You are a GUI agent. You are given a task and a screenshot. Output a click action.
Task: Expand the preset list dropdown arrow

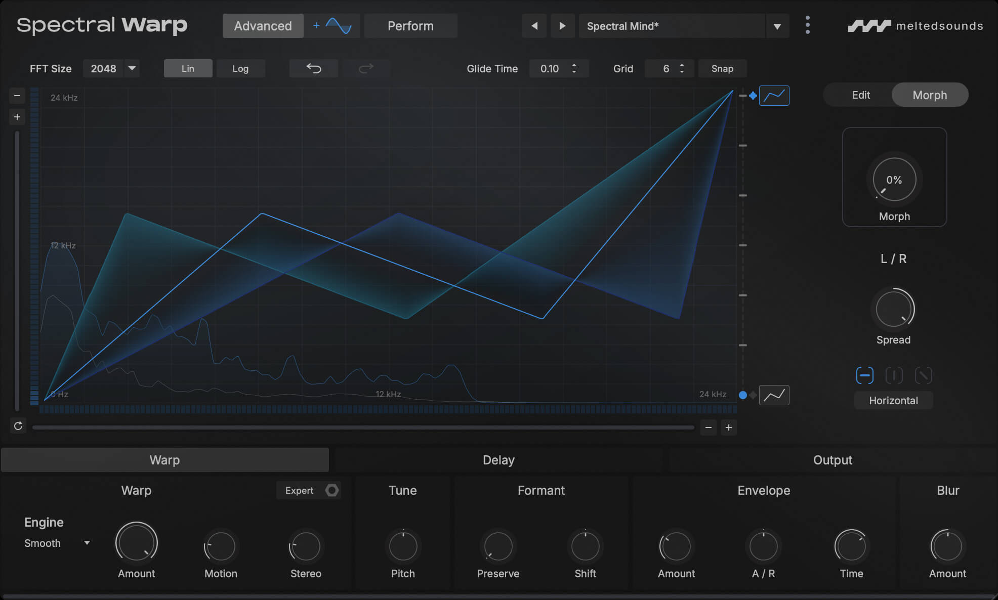pyautogui.click(x=777, y=26)
